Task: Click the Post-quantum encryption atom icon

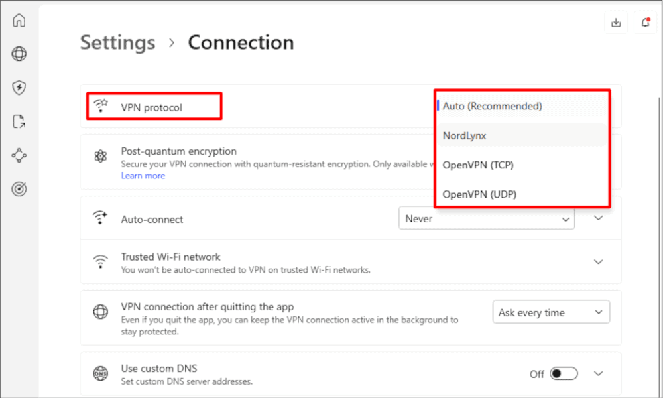Action: [x=101, y=156]
